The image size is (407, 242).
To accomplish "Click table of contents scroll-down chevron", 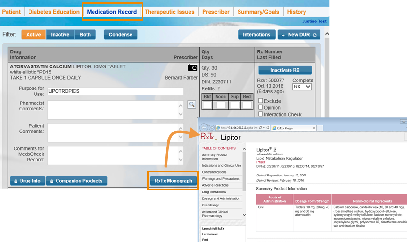I will (x=244, y=215).
